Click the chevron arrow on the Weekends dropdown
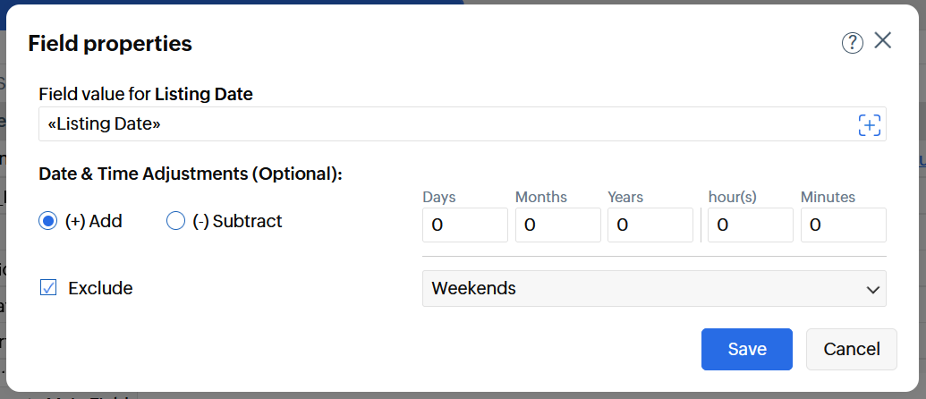Viewport: 926px width, 399px height. click(872, 289)
